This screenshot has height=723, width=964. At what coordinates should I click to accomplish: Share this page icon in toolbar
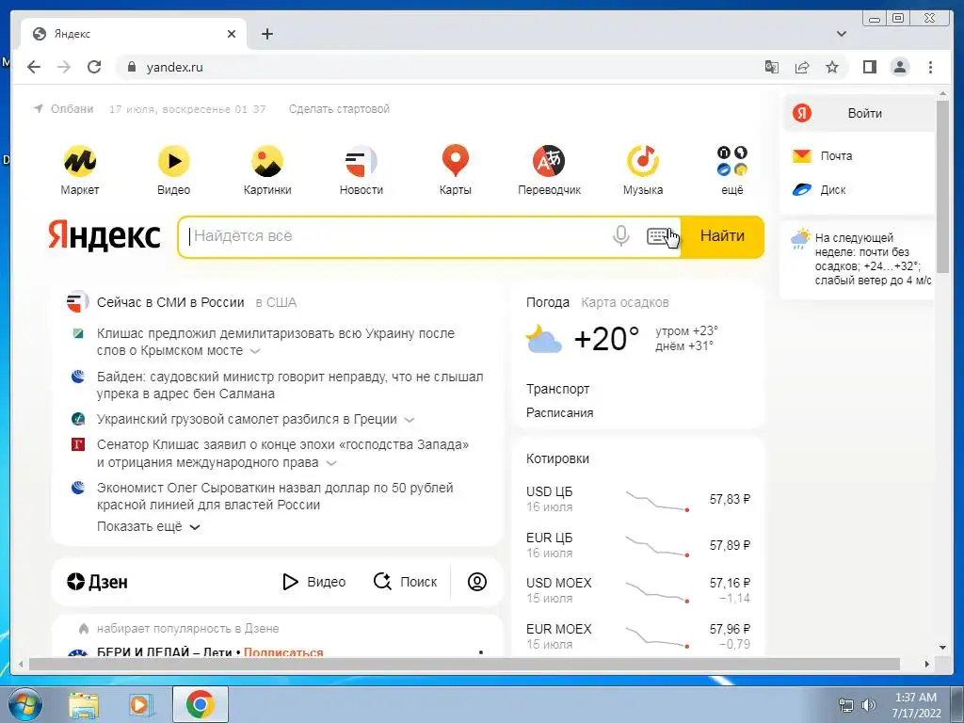click(802, 67)
